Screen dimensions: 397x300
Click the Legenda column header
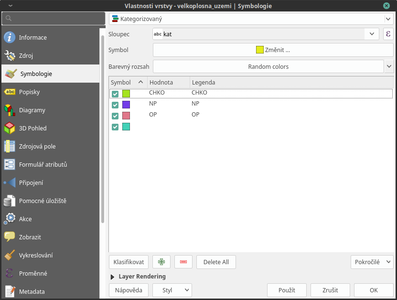292,82
